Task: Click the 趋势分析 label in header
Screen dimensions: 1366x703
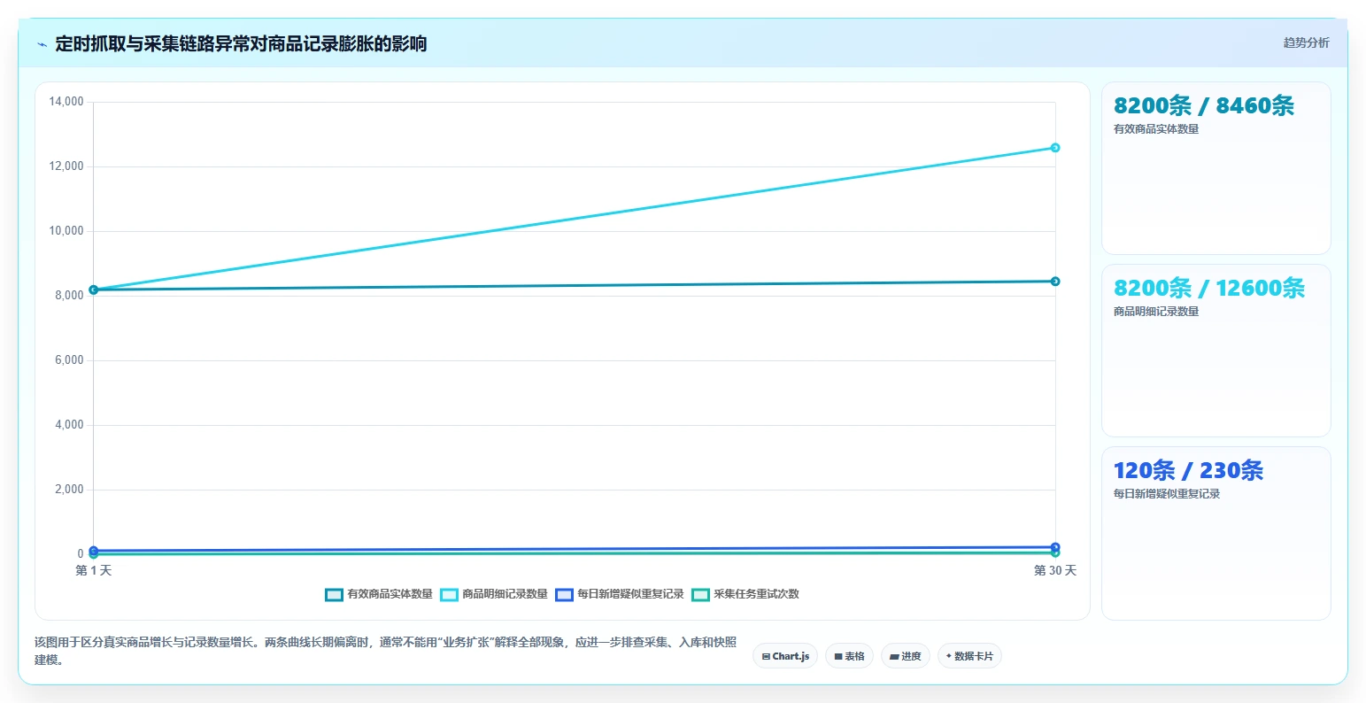Action: click(1306, 42)
